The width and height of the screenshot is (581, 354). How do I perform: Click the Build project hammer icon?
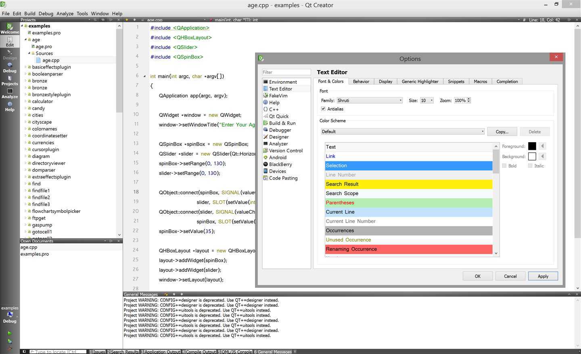click(10, 348)
